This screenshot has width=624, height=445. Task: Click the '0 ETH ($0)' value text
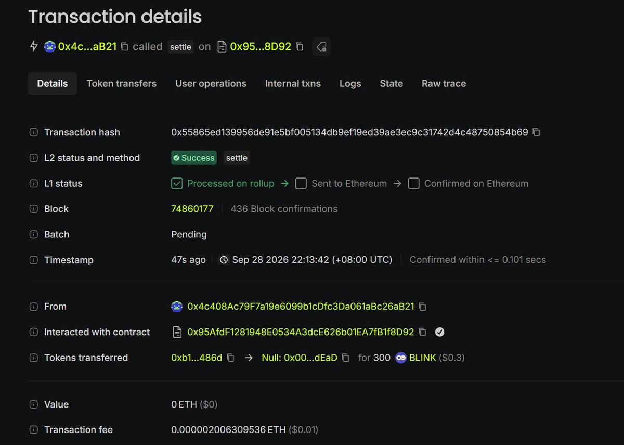pos(194,404)
